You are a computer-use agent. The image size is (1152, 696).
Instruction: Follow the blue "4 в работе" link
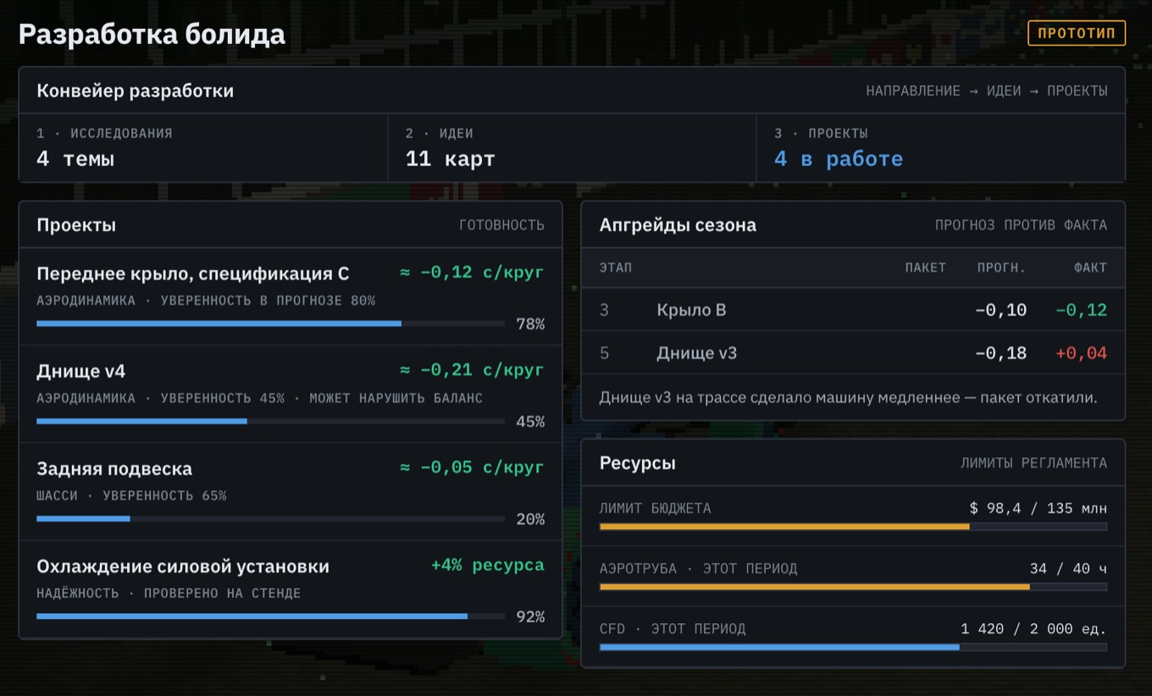[839, 158]
